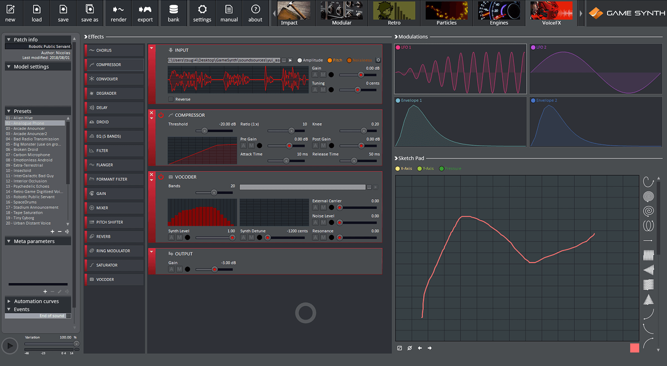Collapse the Effects panel header
Image resolution: width=667 pixels, height=366 pixels.
[x=86, y=37]
